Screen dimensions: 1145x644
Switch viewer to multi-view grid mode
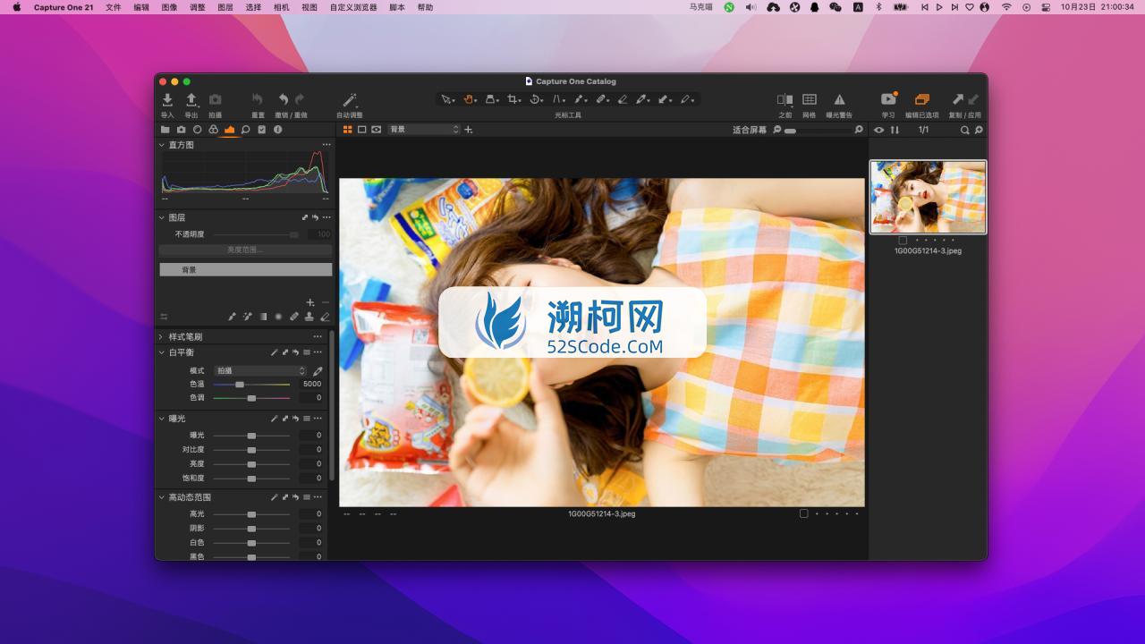pos(348,130)
